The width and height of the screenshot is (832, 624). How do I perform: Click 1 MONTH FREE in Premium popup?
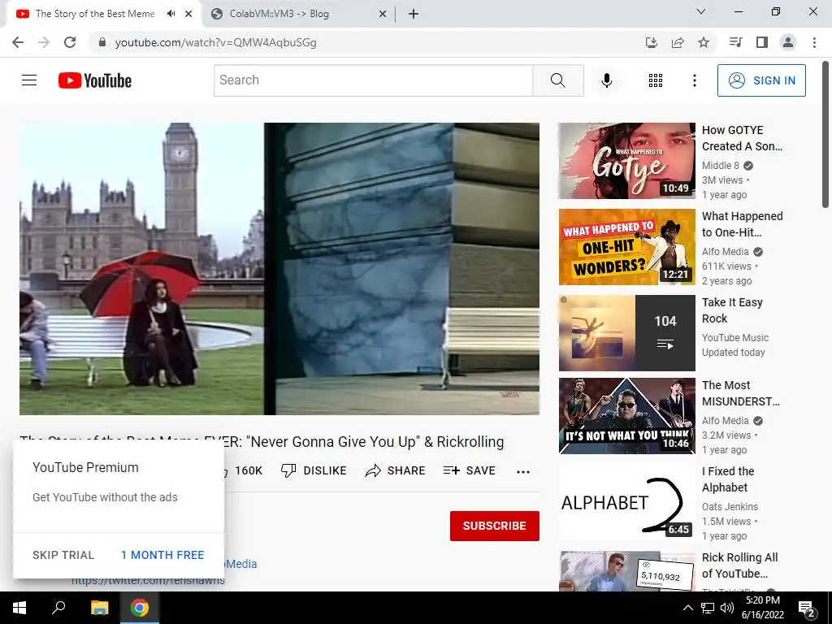(x=162, y=555)
